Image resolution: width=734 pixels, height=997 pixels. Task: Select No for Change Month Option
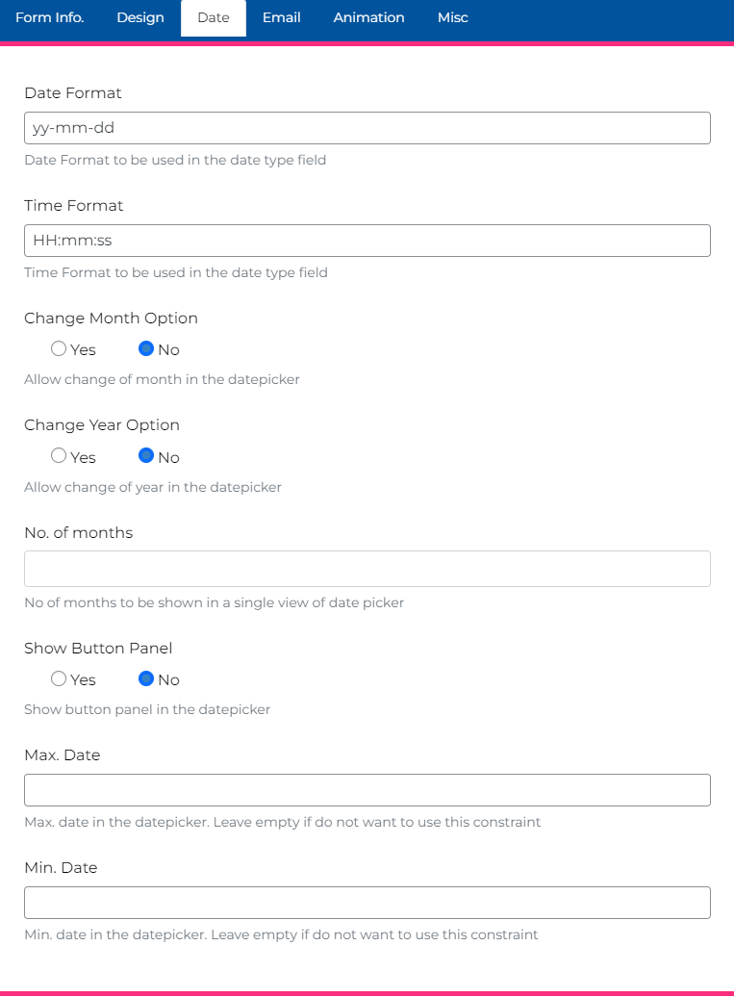coord(146,348)
